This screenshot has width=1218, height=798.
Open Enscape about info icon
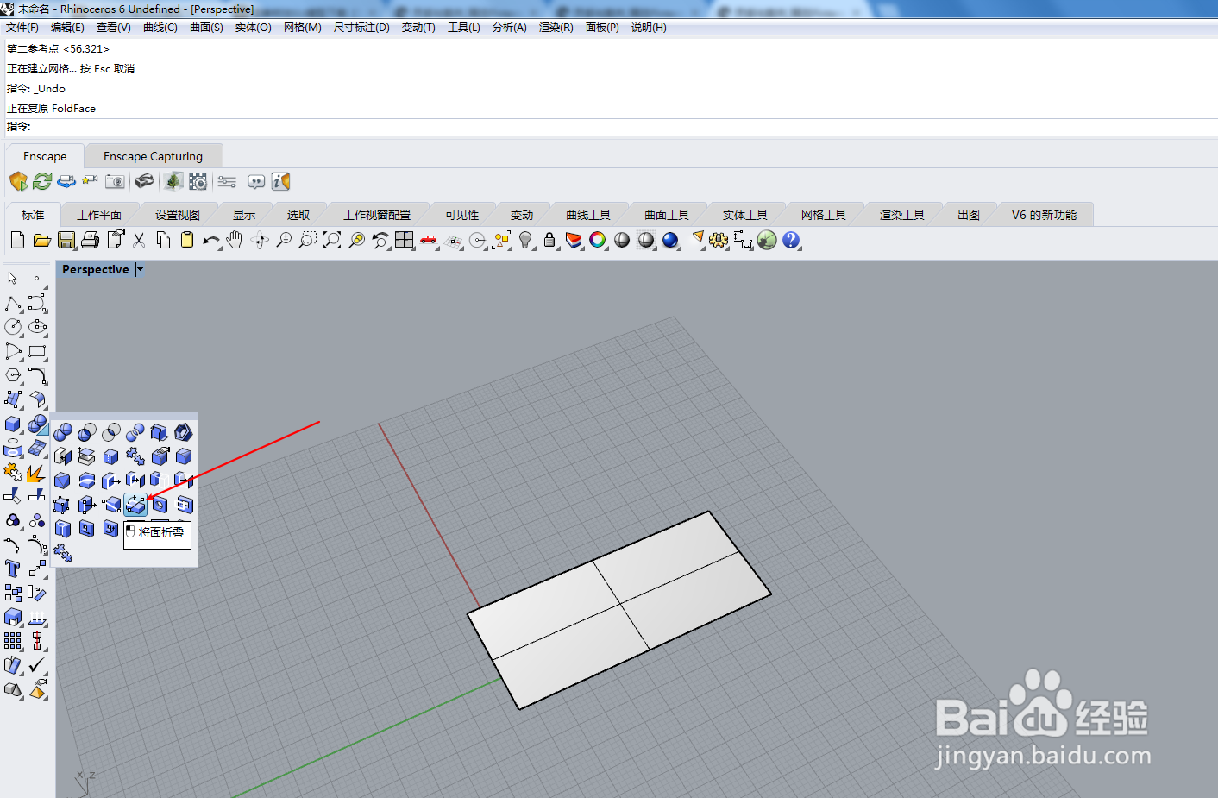(x=280, y=181)
